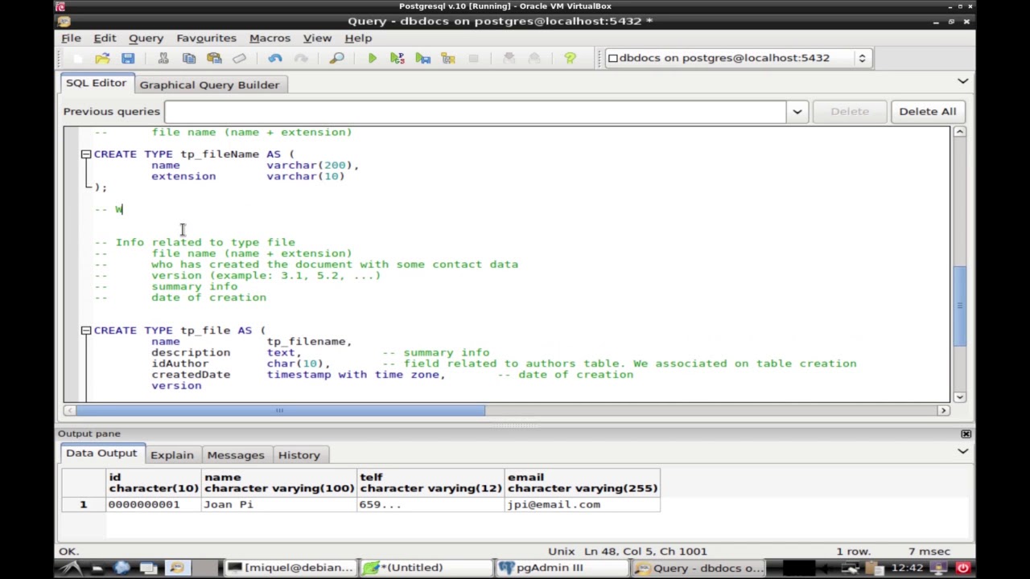Open Find and Replace with magnifier icon

[x=336, y=58]
